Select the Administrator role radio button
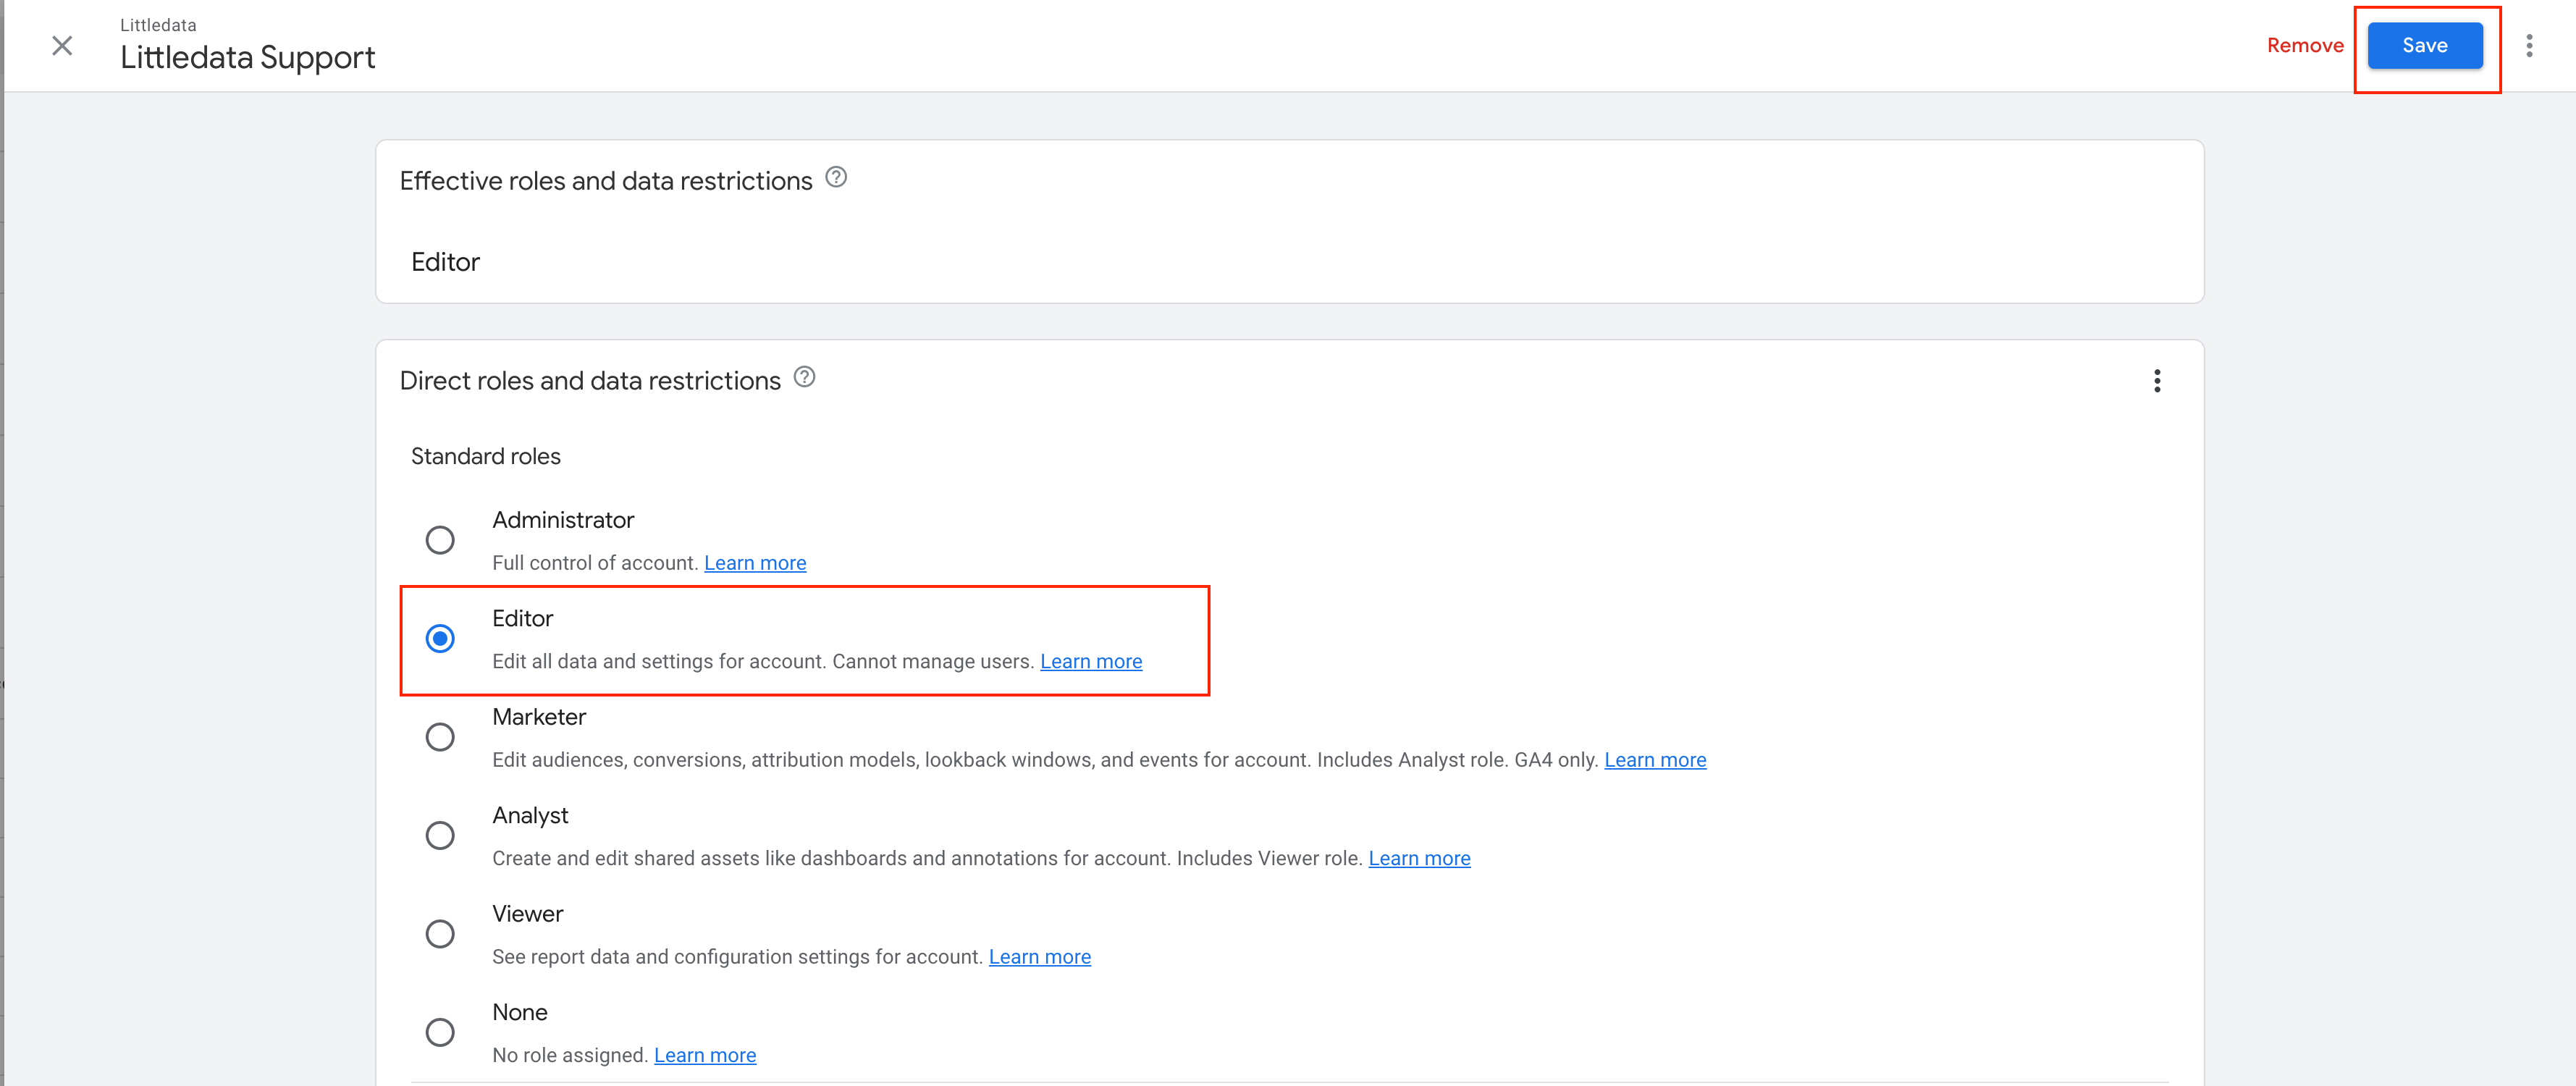Image resolution: width=2576 pixels, height=1086 pixels. pos(440,540)
